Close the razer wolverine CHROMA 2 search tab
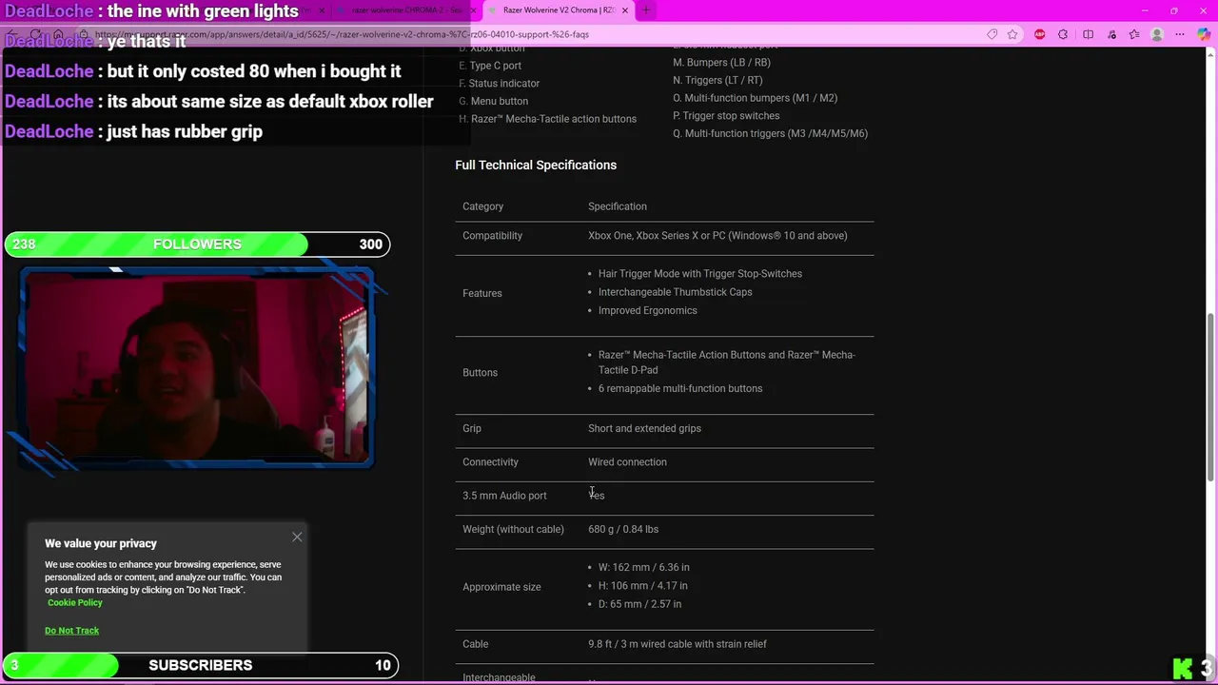The image size is (1218, 685). pos(474,10)
